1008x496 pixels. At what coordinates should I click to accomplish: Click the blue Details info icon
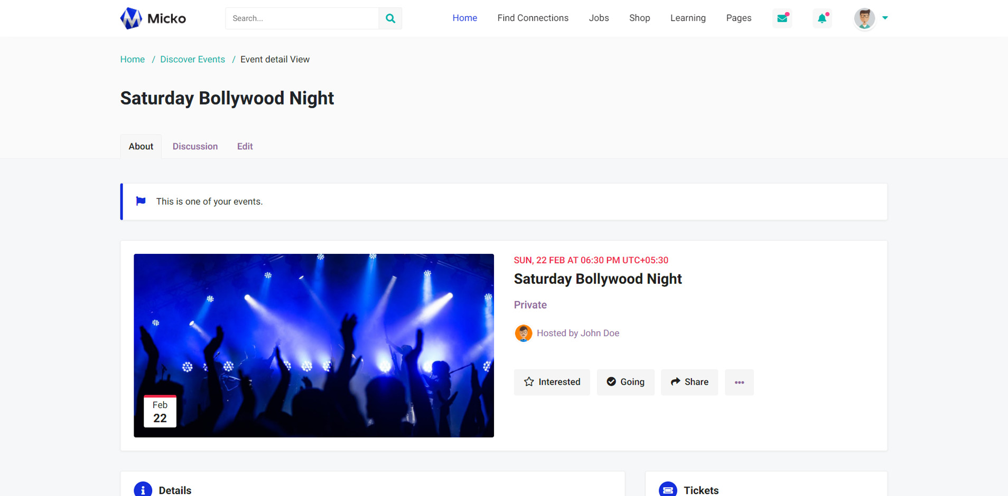(x=143, y=490)
